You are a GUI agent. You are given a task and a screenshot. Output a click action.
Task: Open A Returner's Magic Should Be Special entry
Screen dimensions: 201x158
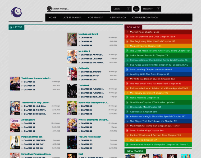pyautogui.click(x=158, y=116)
